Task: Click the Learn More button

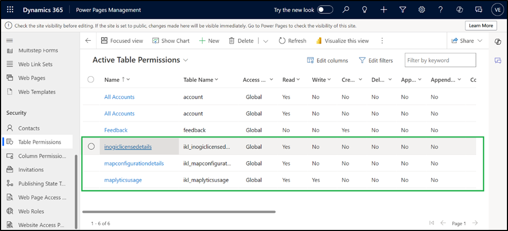Action: coord(481,25)
